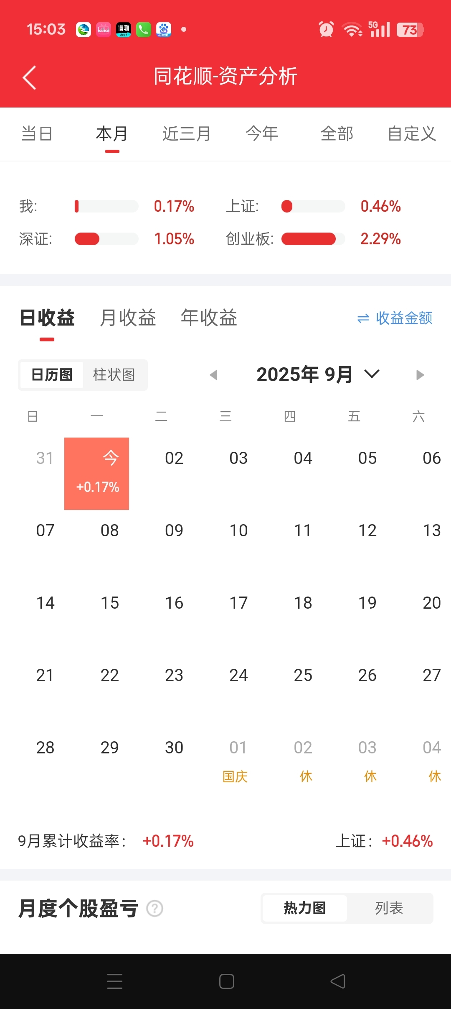Tap Android back triangle icon

coord(338,981)
